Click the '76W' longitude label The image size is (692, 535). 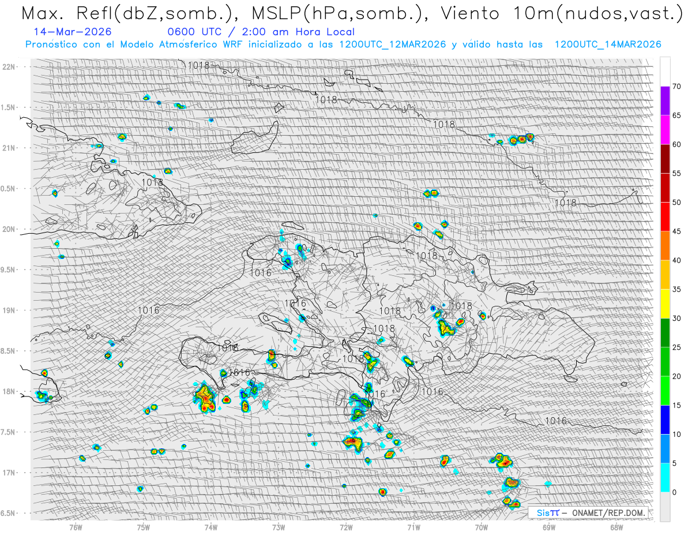(x=76, y=527)
